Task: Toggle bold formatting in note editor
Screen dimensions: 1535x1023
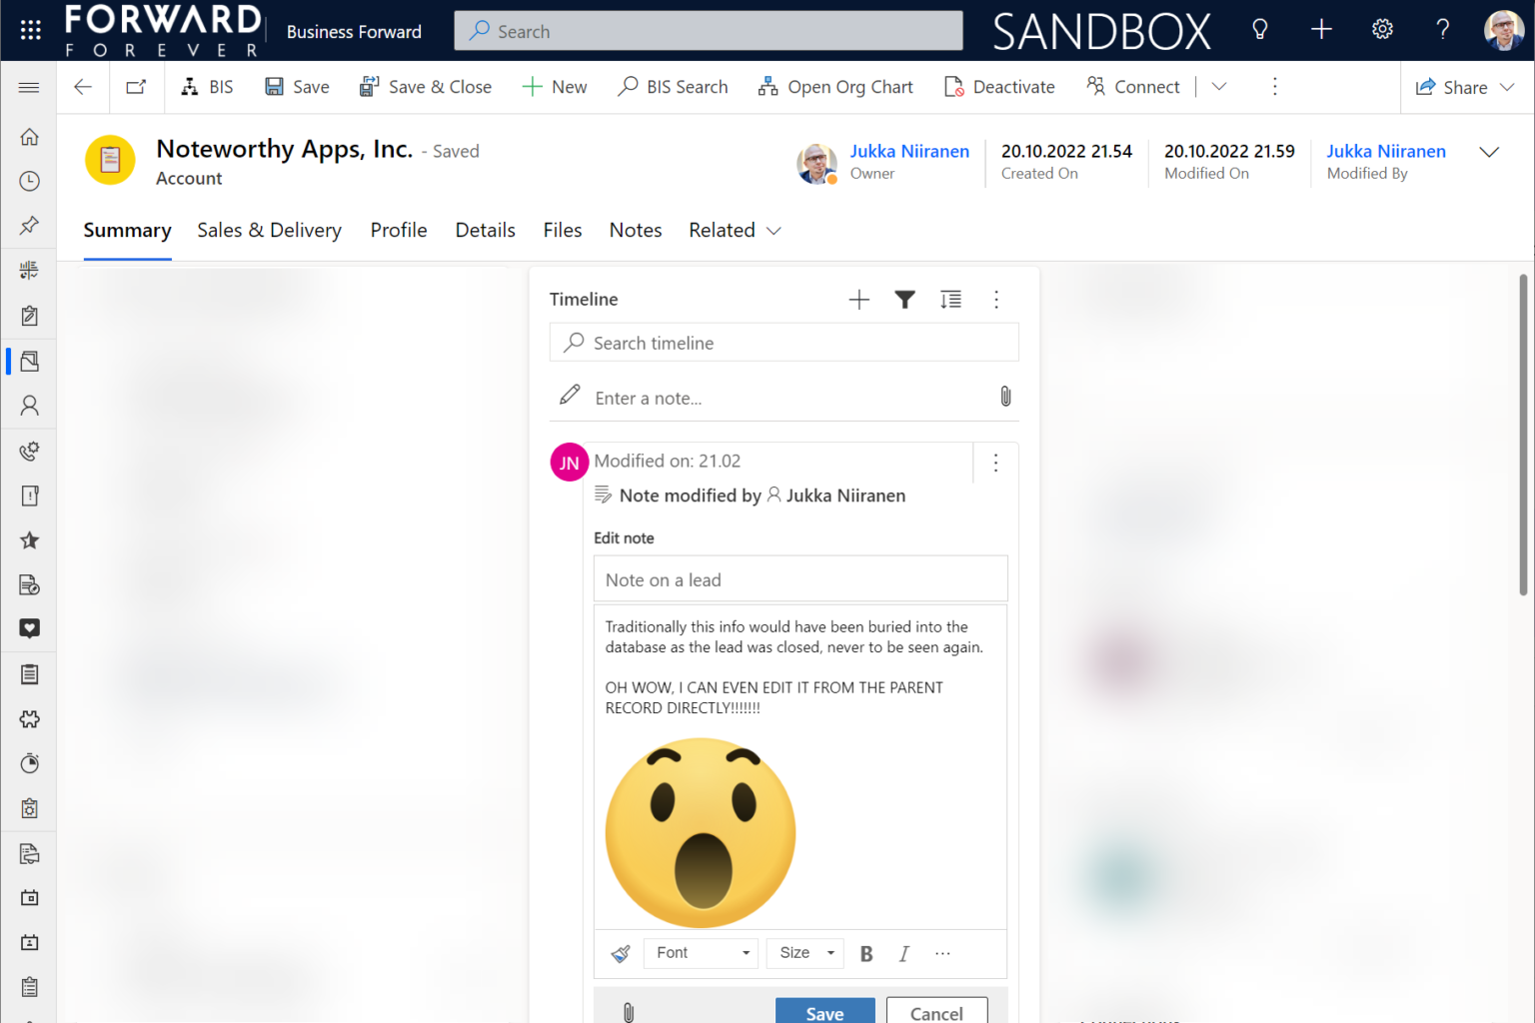Action: click(x=865, y=953)
